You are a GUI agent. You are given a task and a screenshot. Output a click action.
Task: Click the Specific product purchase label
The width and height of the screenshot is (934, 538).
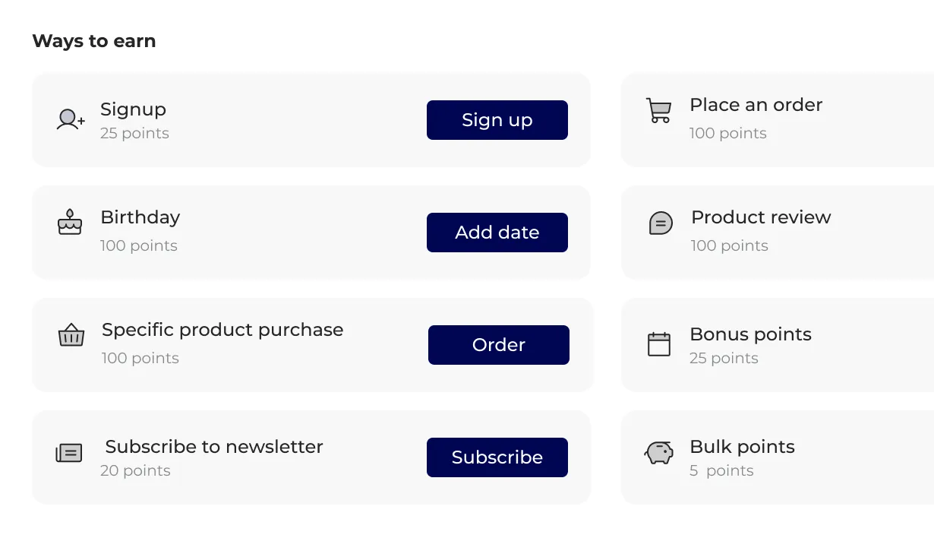222,330
